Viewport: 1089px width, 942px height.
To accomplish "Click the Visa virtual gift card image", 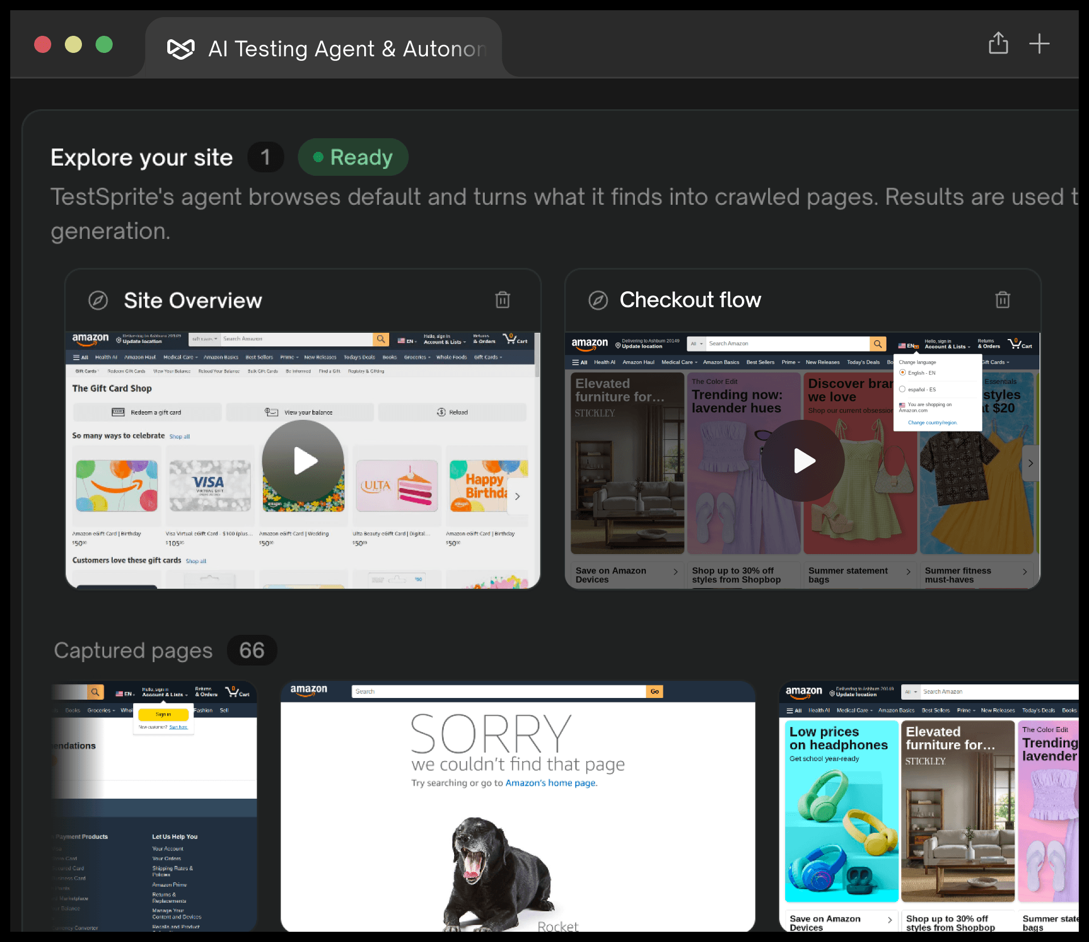I will click(x=210, y=486).
